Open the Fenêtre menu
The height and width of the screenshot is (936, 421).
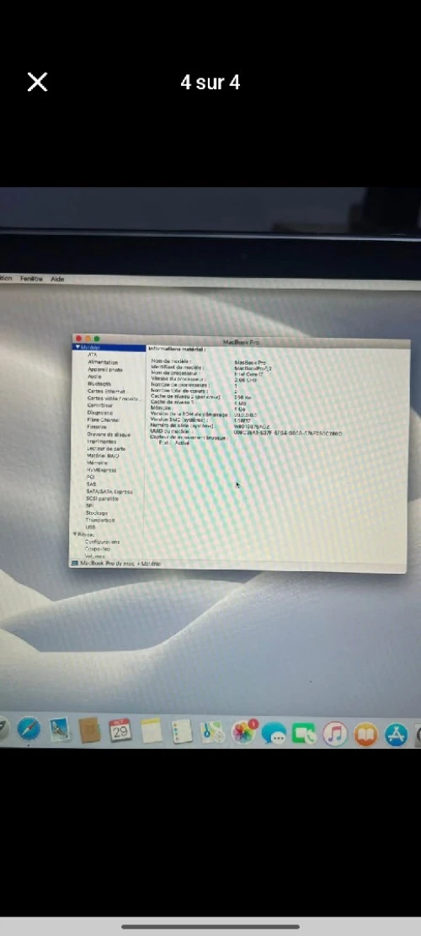pyautogui.click(x=31, y=279)
